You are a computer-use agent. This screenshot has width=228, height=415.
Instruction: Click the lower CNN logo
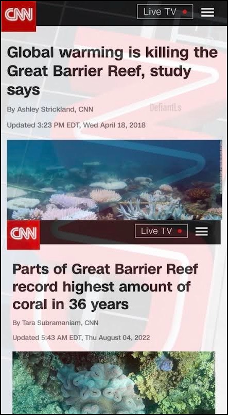click(24, 235)
